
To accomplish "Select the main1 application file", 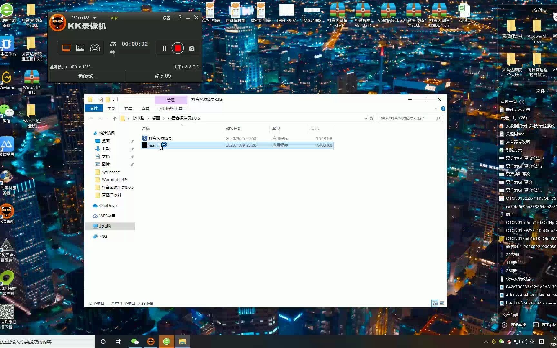I will coord(237,145).
